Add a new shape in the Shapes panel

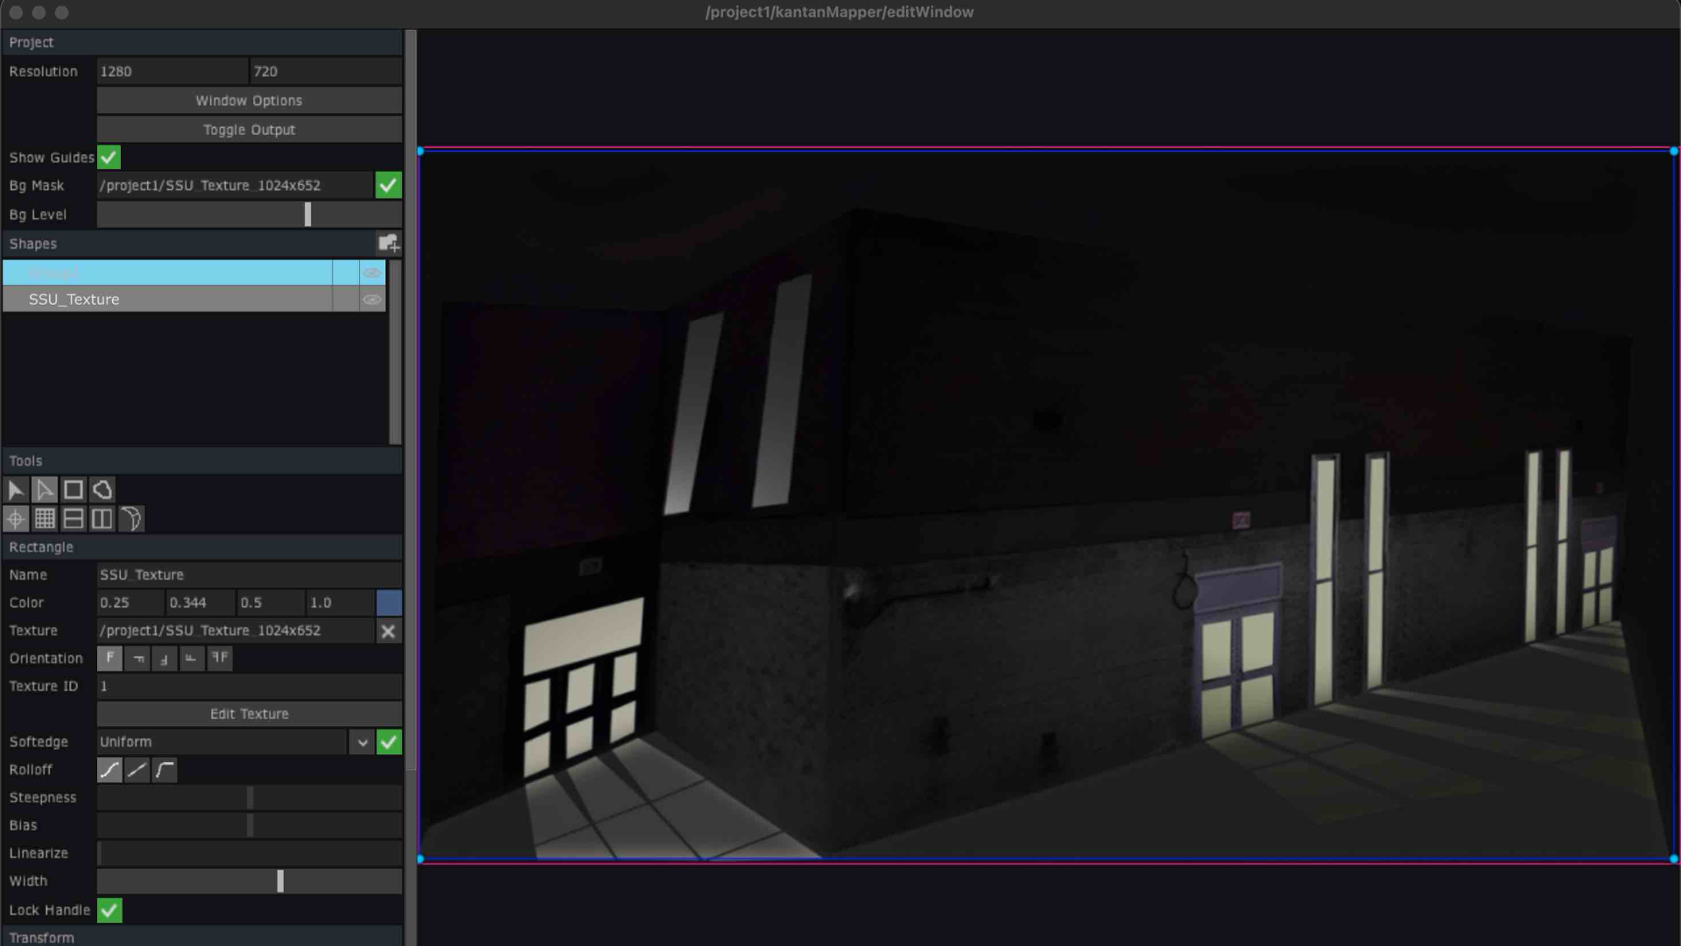[389, 243]
